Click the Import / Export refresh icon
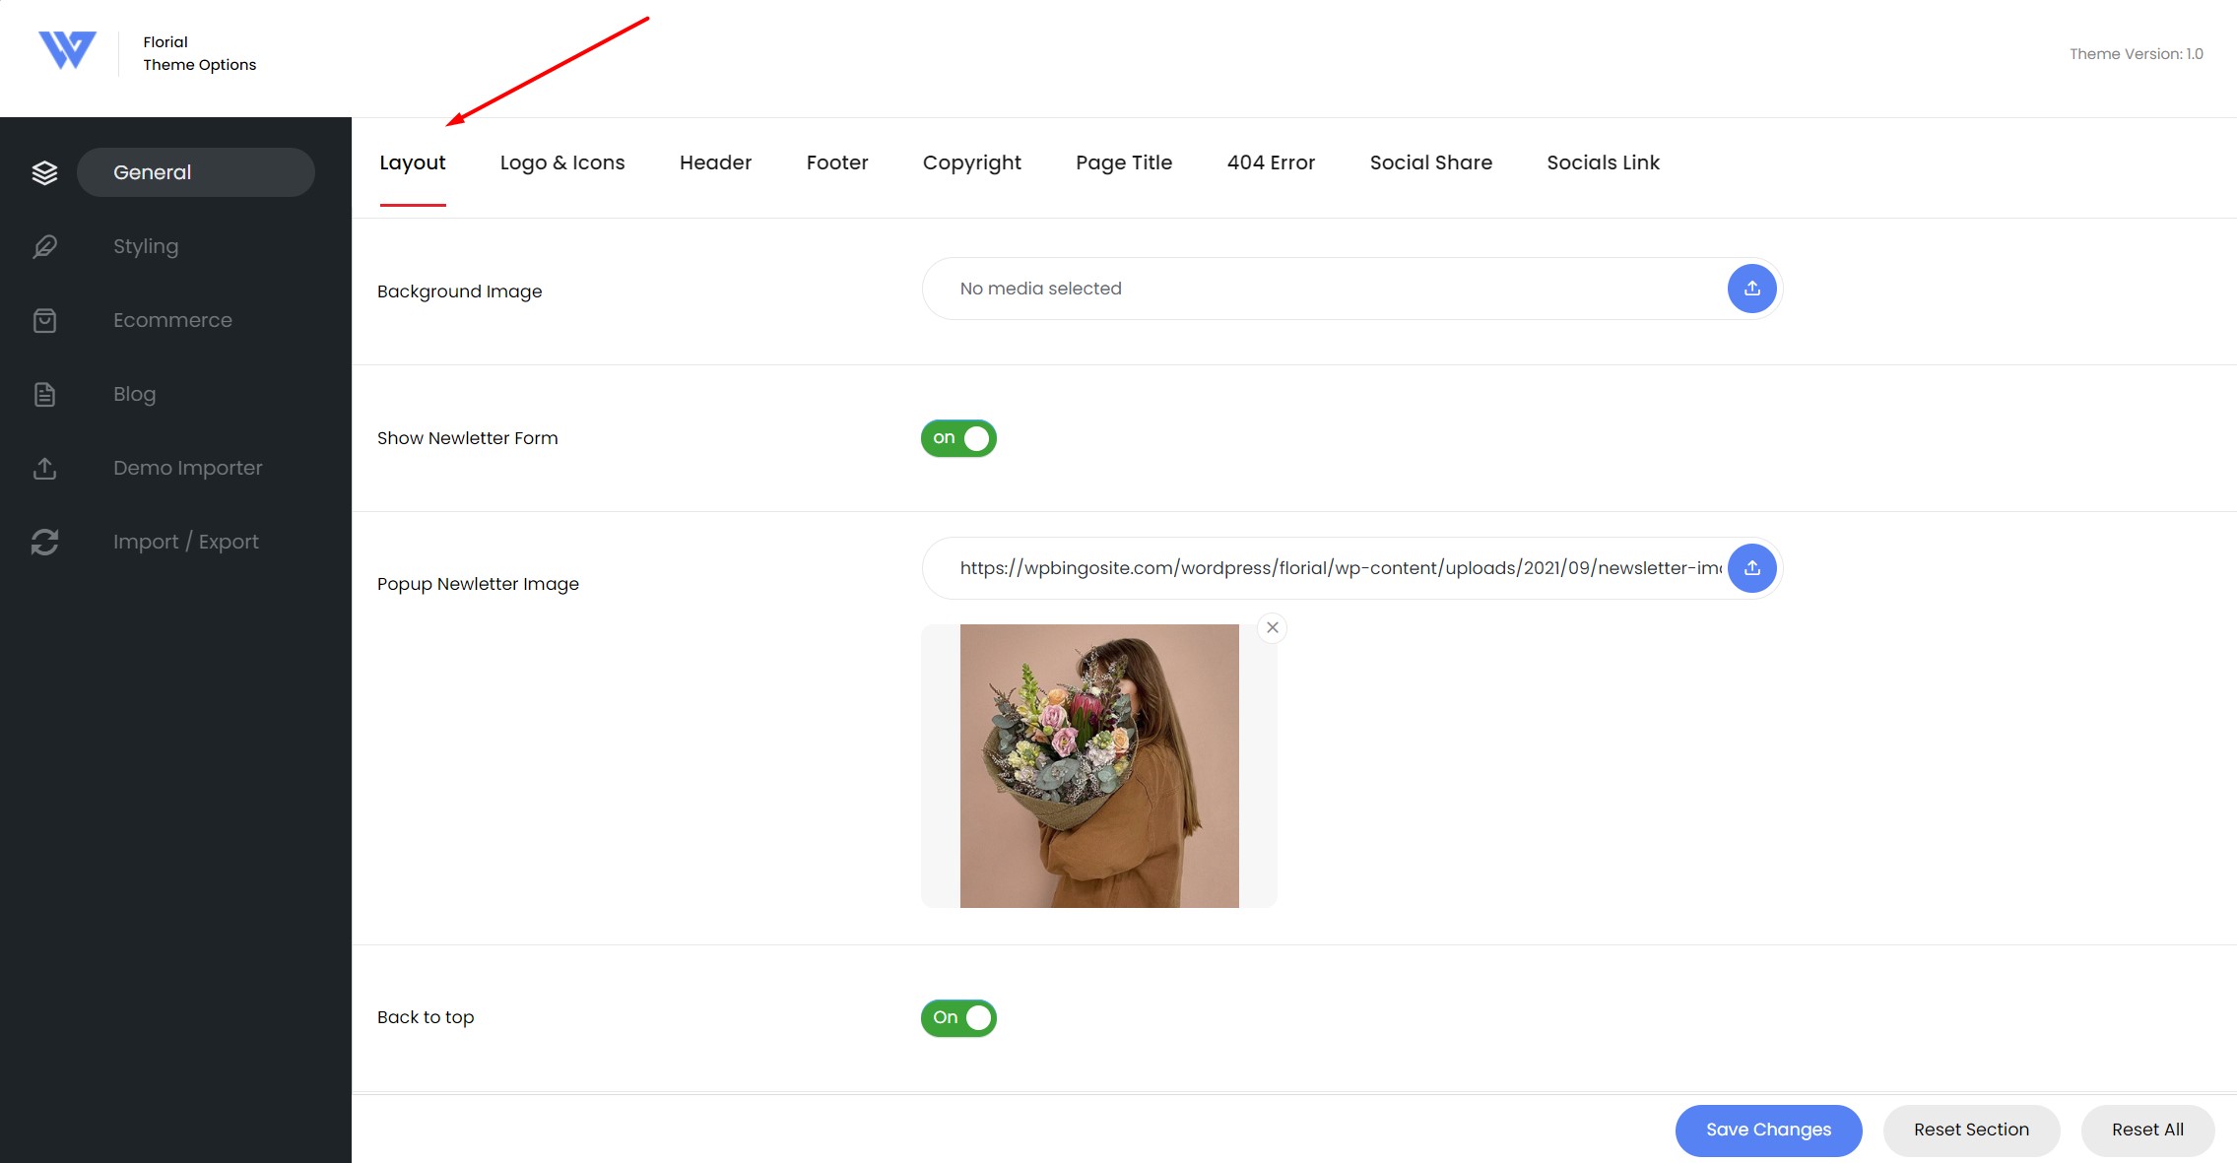The height and width of the screenshot is (1163, 2237). coord(44,542)
